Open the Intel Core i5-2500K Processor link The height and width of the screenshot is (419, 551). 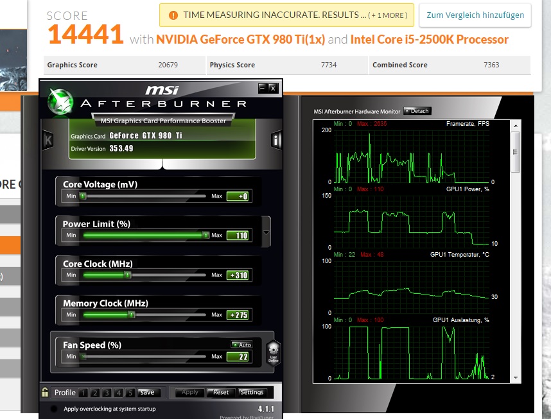point(430,39)
